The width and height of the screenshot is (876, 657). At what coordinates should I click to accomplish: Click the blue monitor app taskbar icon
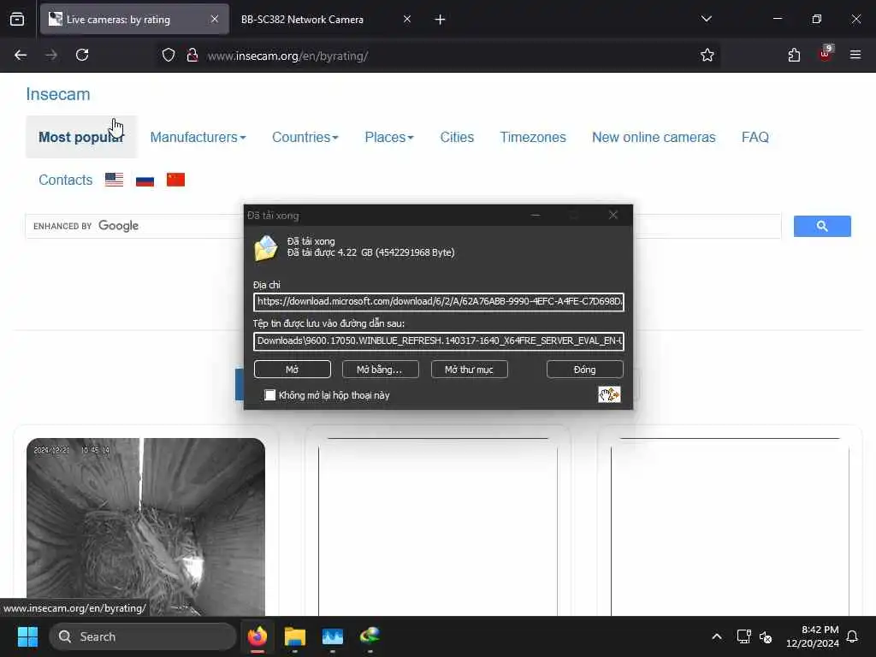(333, 636)
